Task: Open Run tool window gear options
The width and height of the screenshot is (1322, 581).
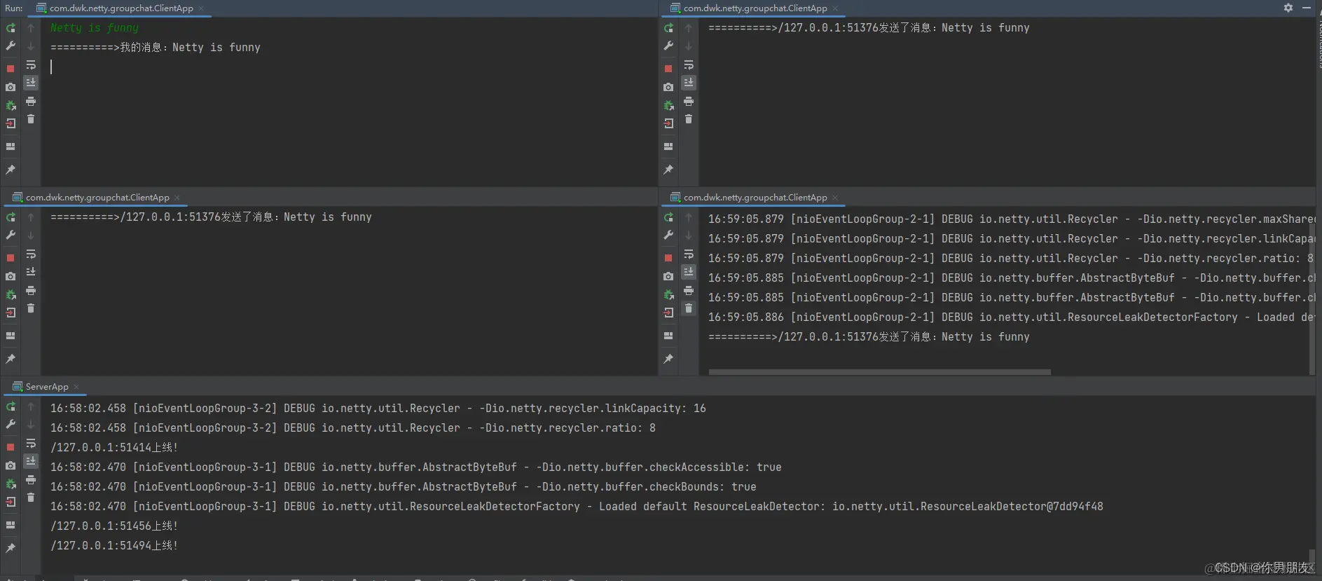Action: pos(1288,8)
